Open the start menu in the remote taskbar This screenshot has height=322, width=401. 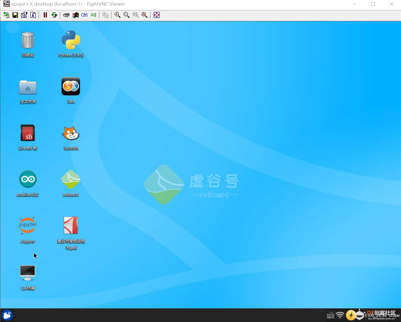tap(7, 315)
